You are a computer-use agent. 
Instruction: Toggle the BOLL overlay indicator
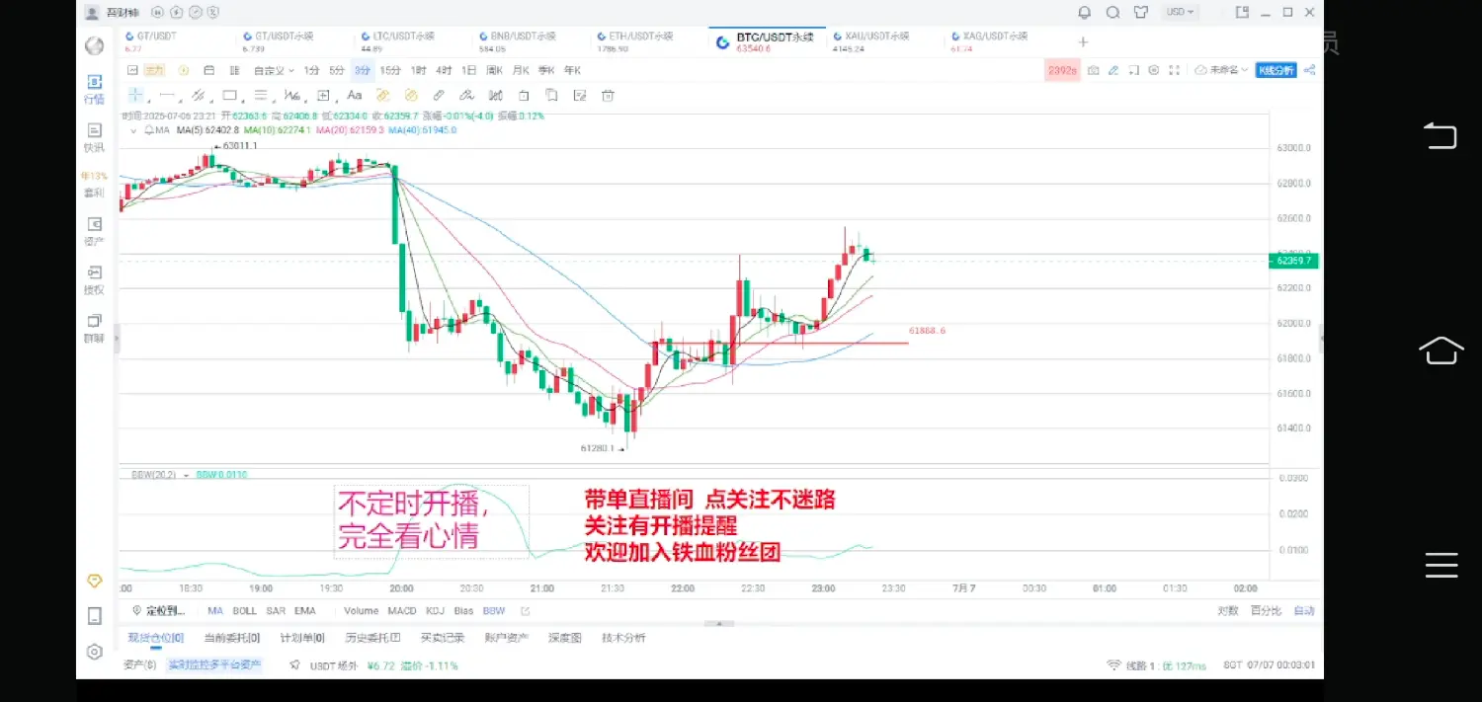244,611
